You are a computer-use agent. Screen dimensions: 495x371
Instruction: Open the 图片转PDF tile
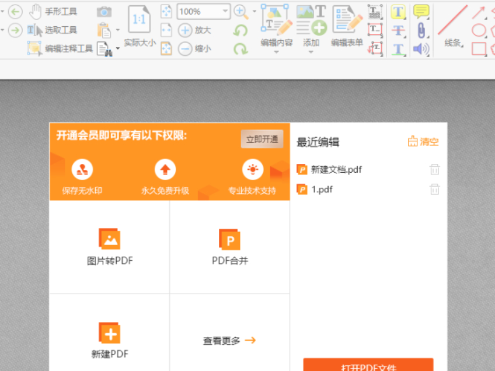tap(110, 247)
